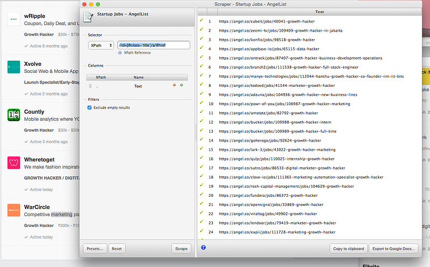Viewport: 430px width, 267px height.
Task: Select the rosh-capital-management URL row
Action: tap(286, 186)
